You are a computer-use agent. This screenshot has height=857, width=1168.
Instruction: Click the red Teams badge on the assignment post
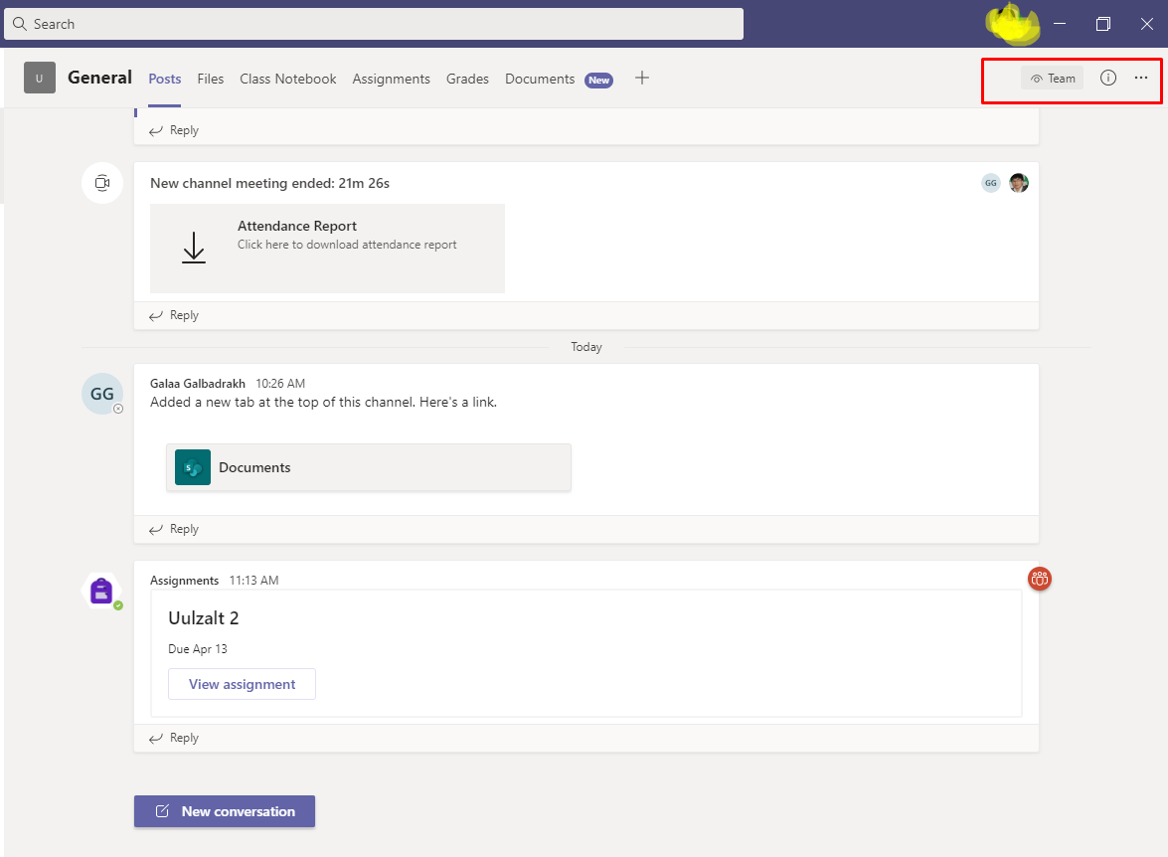(1039, 578)
